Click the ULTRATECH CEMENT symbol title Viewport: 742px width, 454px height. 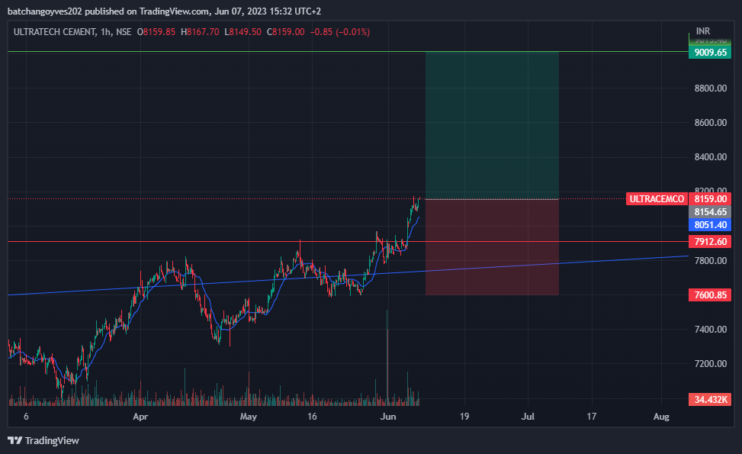pyautogui.click(x=54, y=32)
